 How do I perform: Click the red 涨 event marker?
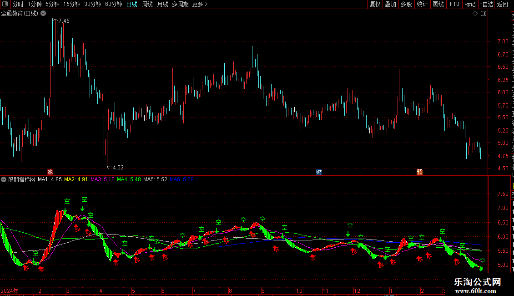click(x=50, y=172)
